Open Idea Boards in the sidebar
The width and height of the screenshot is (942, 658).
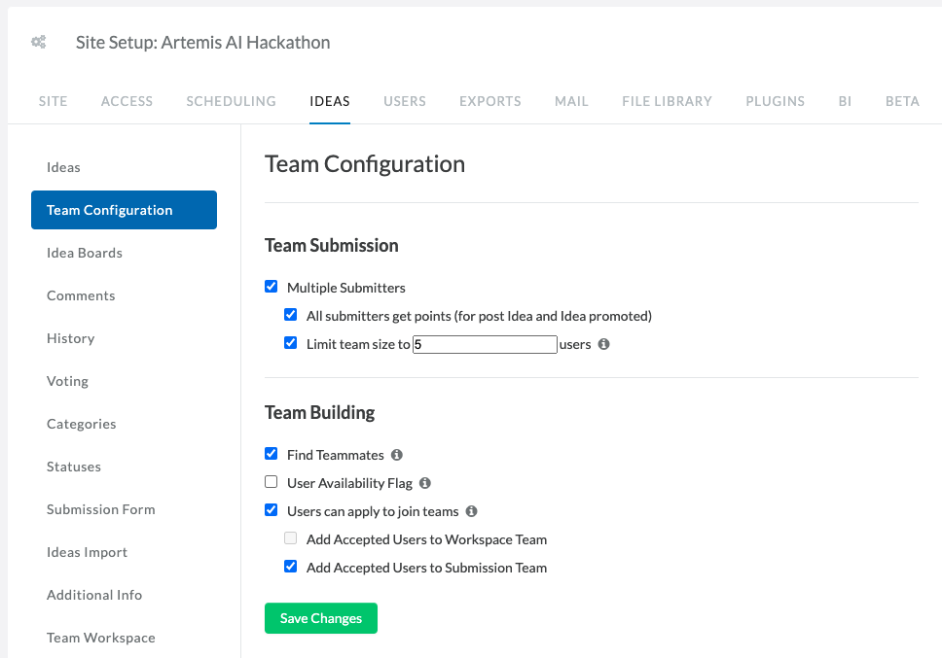(84, 253)
